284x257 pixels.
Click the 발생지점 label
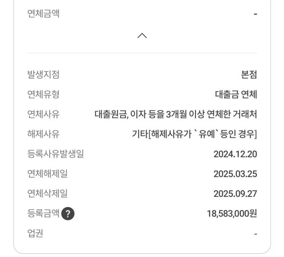44,75
